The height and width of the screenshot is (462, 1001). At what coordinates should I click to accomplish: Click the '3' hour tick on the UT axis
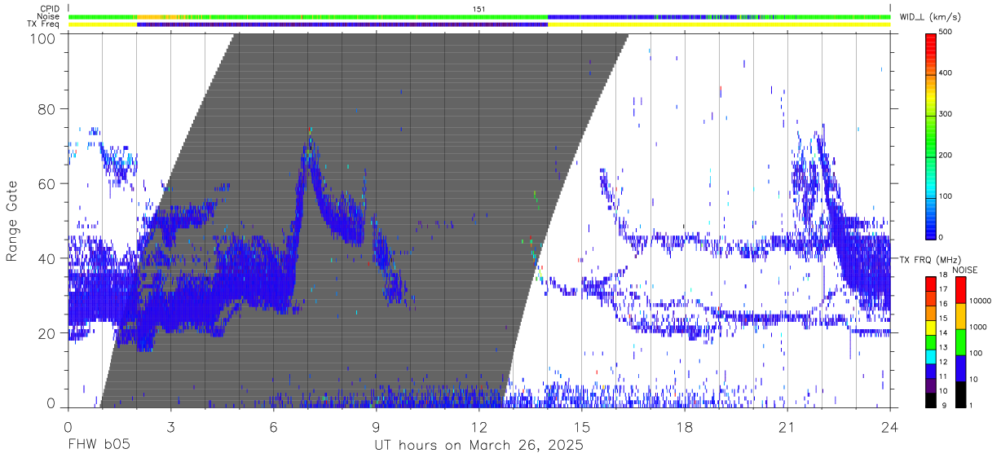(x=170, y=428)
